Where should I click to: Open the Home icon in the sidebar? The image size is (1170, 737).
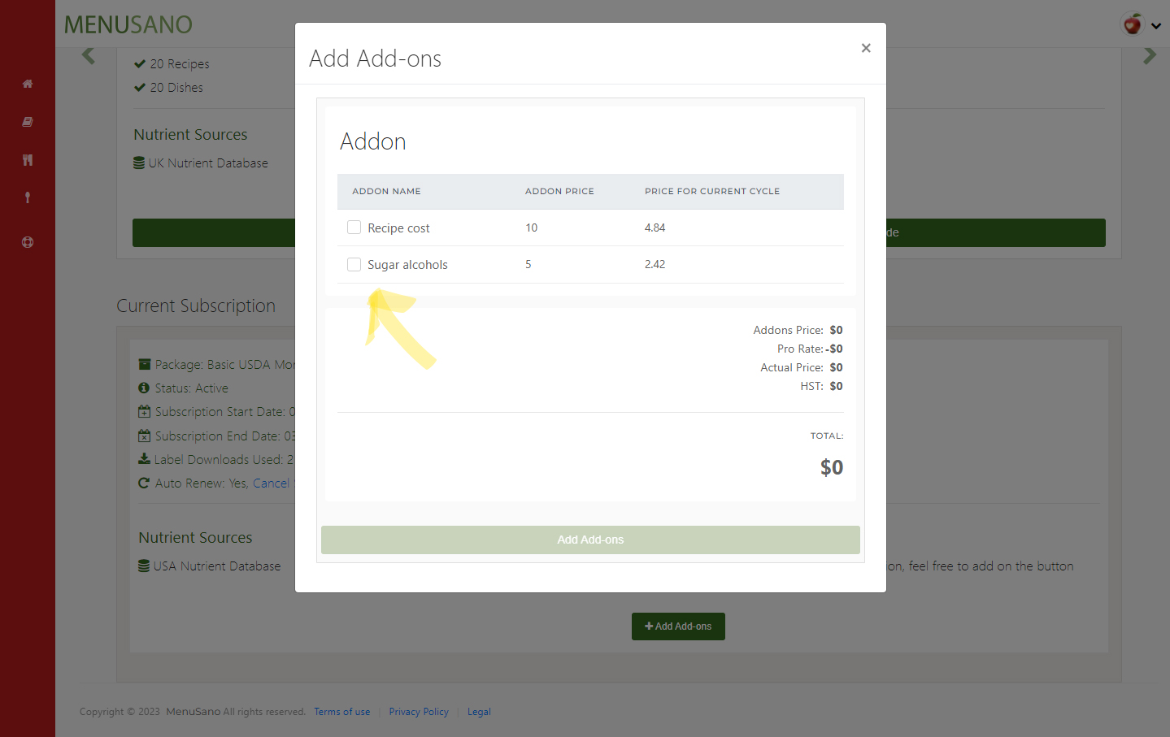28,84
